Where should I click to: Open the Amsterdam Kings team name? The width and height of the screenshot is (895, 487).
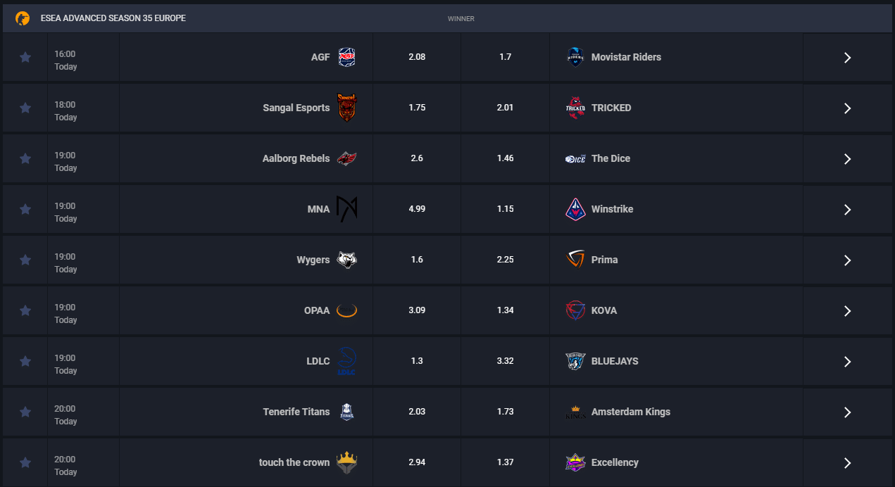click(631, 412)
